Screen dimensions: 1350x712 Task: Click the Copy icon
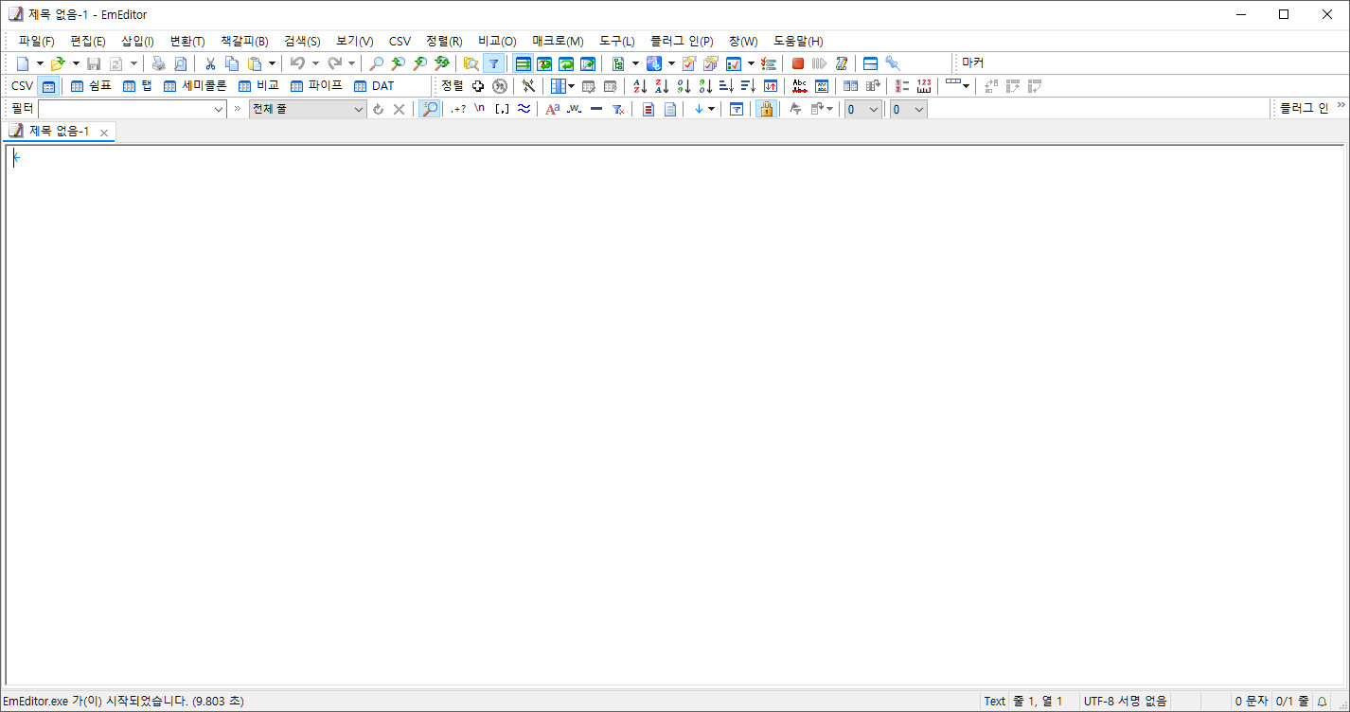click(232, 63)
